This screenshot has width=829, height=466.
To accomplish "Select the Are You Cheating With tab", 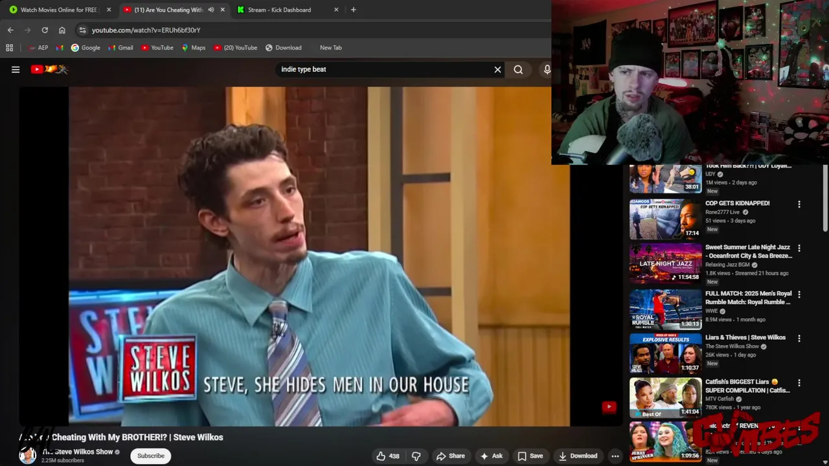I will (x=168, y=10).
